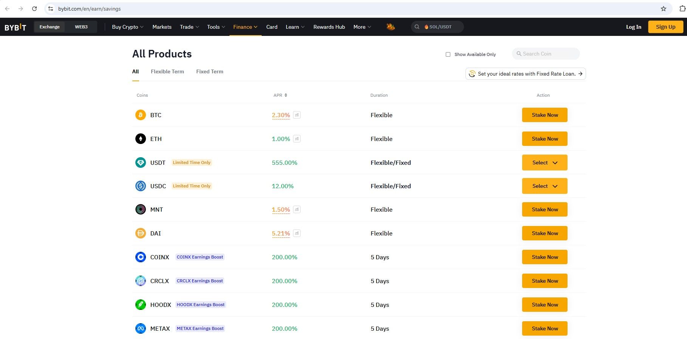
Task: Click the CRCLX Earnings Boost tag
Action: pyautogui.click(x=200, y=281)
